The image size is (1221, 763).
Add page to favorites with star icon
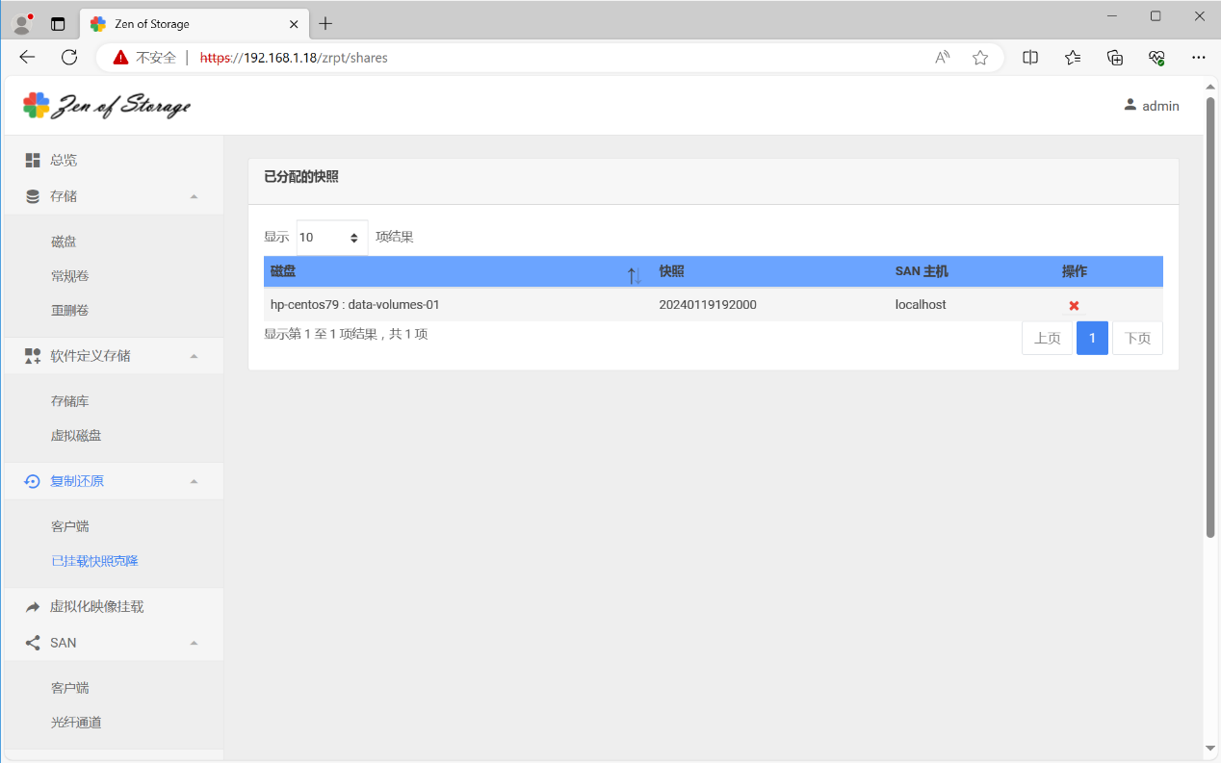pyautogui.click(x=980, y=58)
